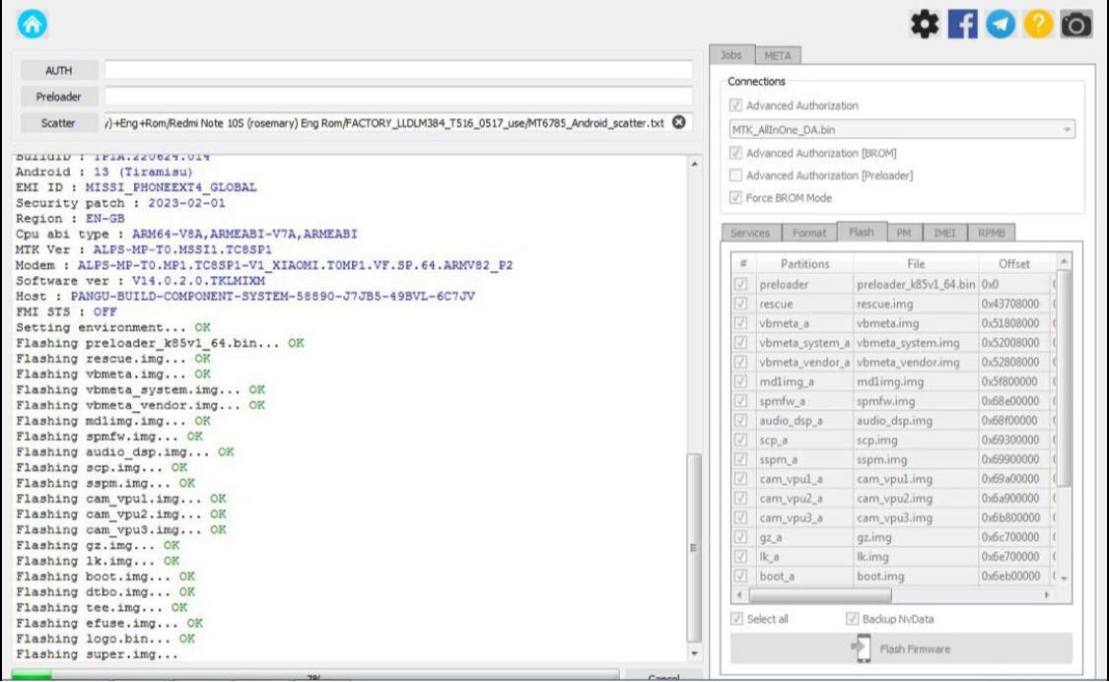Open settings via the gear icon
Screen dimensions: 1109x682
924,24
